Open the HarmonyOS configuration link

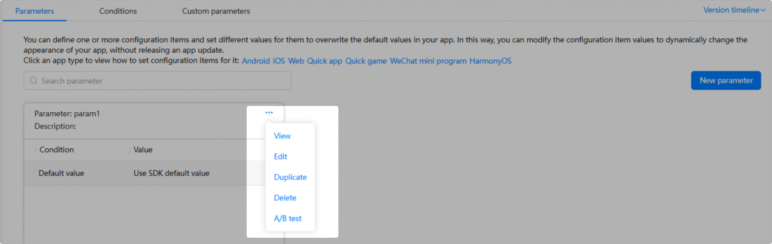click(490, 61)
